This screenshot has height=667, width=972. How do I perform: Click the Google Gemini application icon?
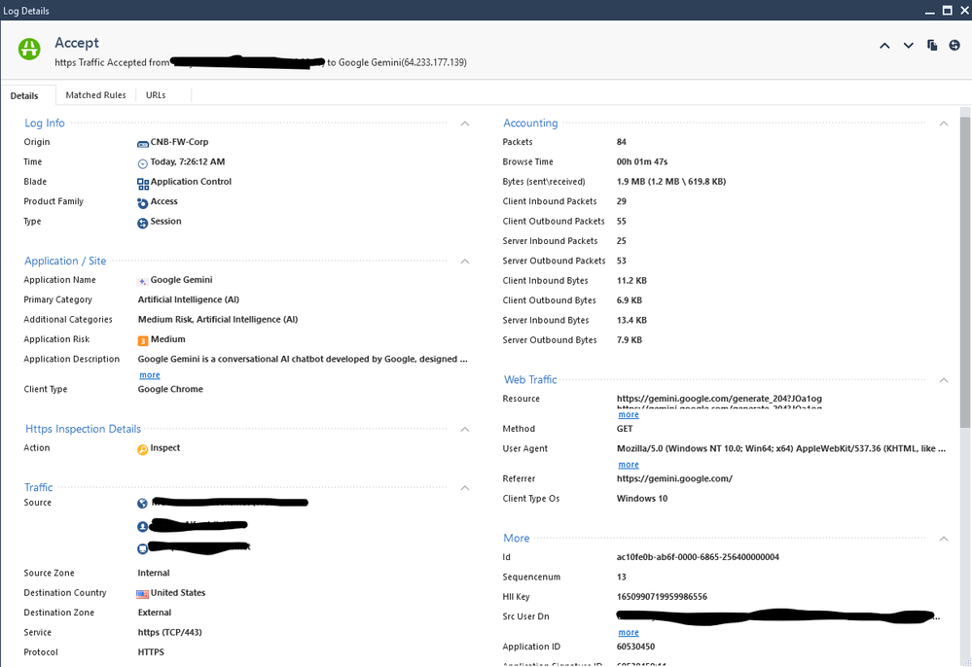click(142, 281)
